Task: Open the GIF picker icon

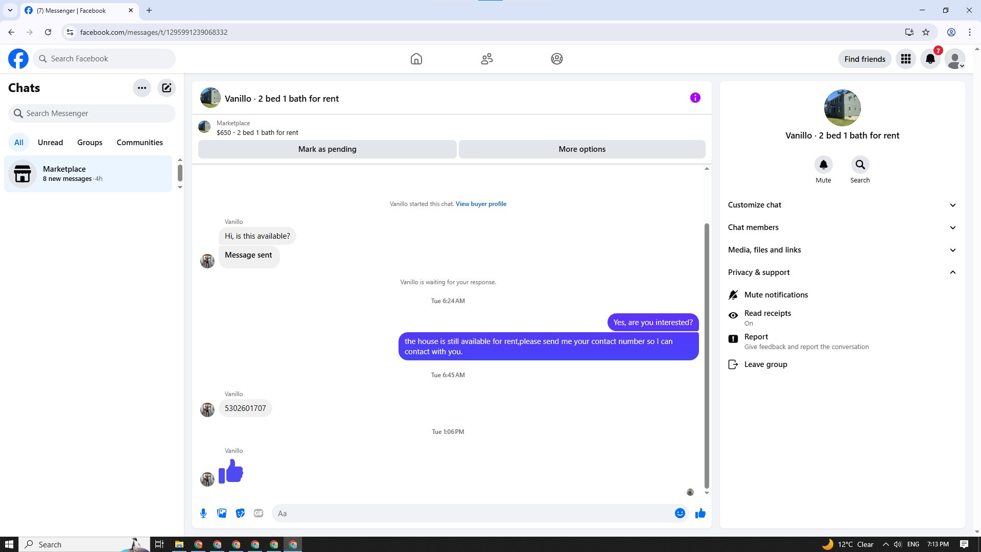Action: pyautogui.click(x=259, y=513)
